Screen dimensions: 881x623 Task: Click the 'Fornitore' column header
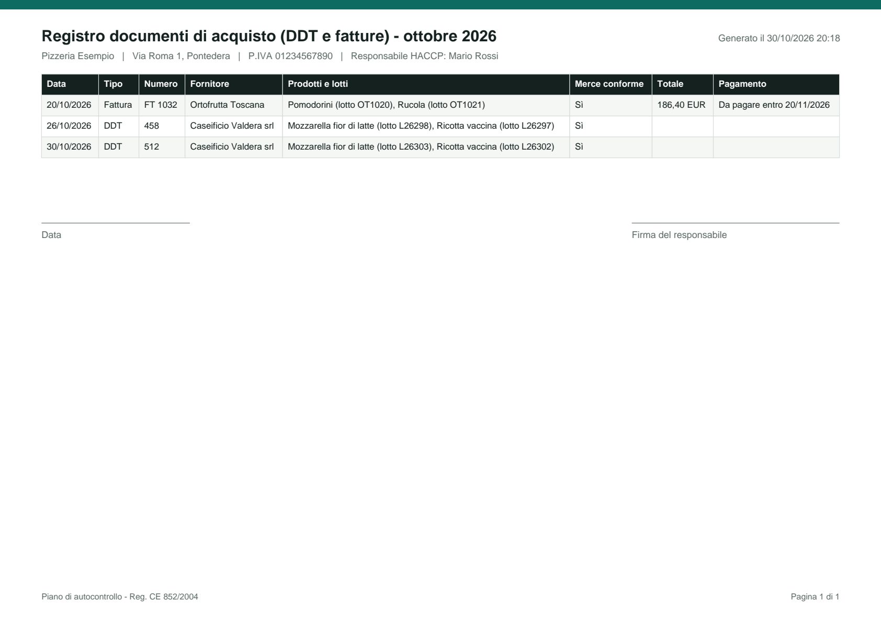tap(234, 84)
